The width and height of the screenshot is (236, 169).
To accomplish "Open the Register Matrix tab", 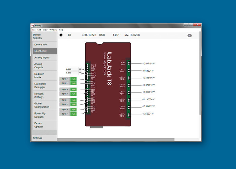I will pyautogui.click(x=45, y=76).
